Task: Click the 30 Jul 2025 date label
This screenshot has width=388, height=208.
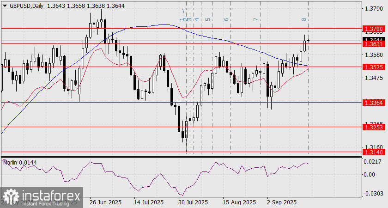Action: click(x=193, y=202)
